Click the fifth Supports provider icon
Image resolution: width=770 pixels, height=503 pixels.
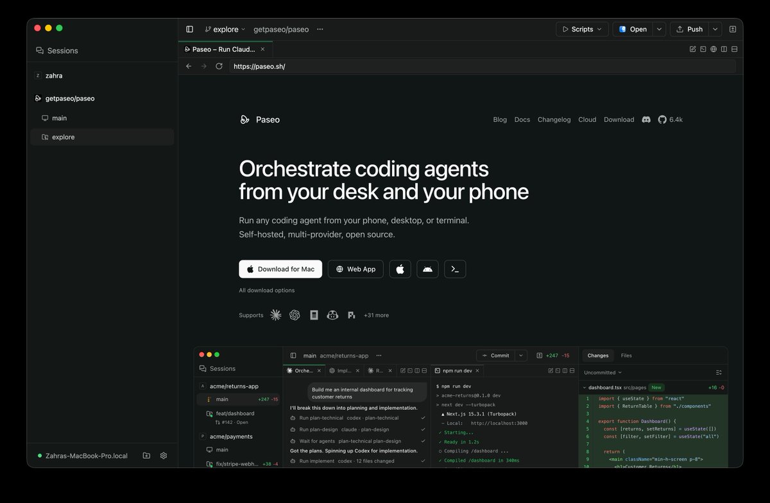click(351, 315)
